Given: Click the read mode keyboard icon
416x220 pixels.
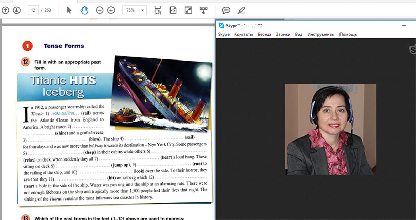Looking at the screenshot, I should coord(203,10).
